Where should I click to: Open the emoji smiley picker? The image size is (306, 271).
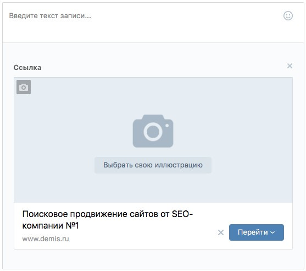point(288,15)
